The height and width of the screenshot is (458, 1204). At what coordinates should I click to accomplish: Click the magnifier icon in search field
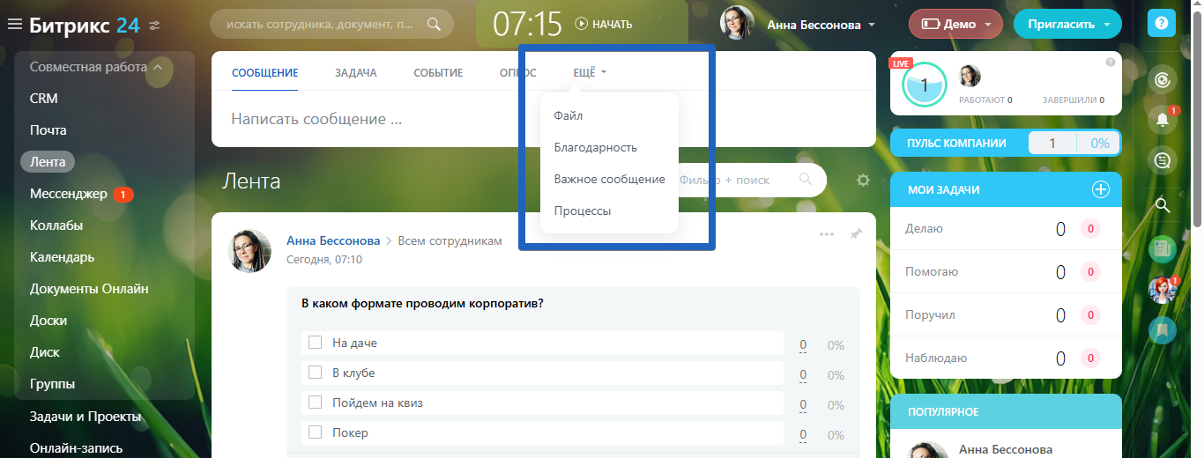click(x=434, y=25)
